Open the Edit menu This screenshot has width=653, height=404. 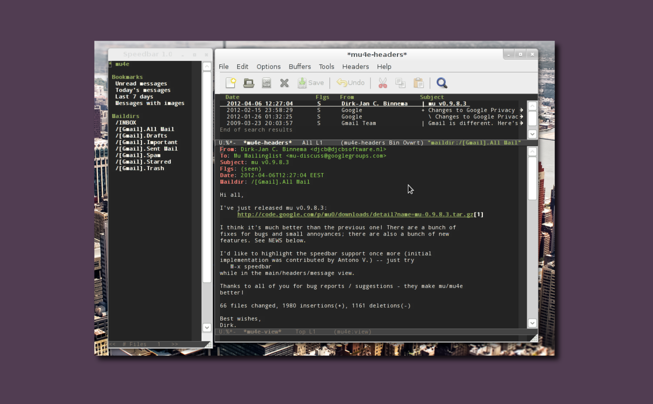click(x=242, y=66)
